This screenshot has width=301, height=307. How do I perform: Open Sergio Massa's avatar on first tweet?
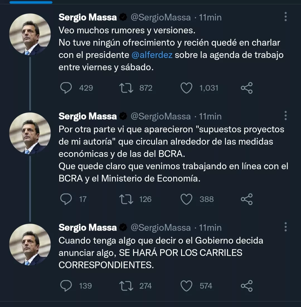point(30,34)
